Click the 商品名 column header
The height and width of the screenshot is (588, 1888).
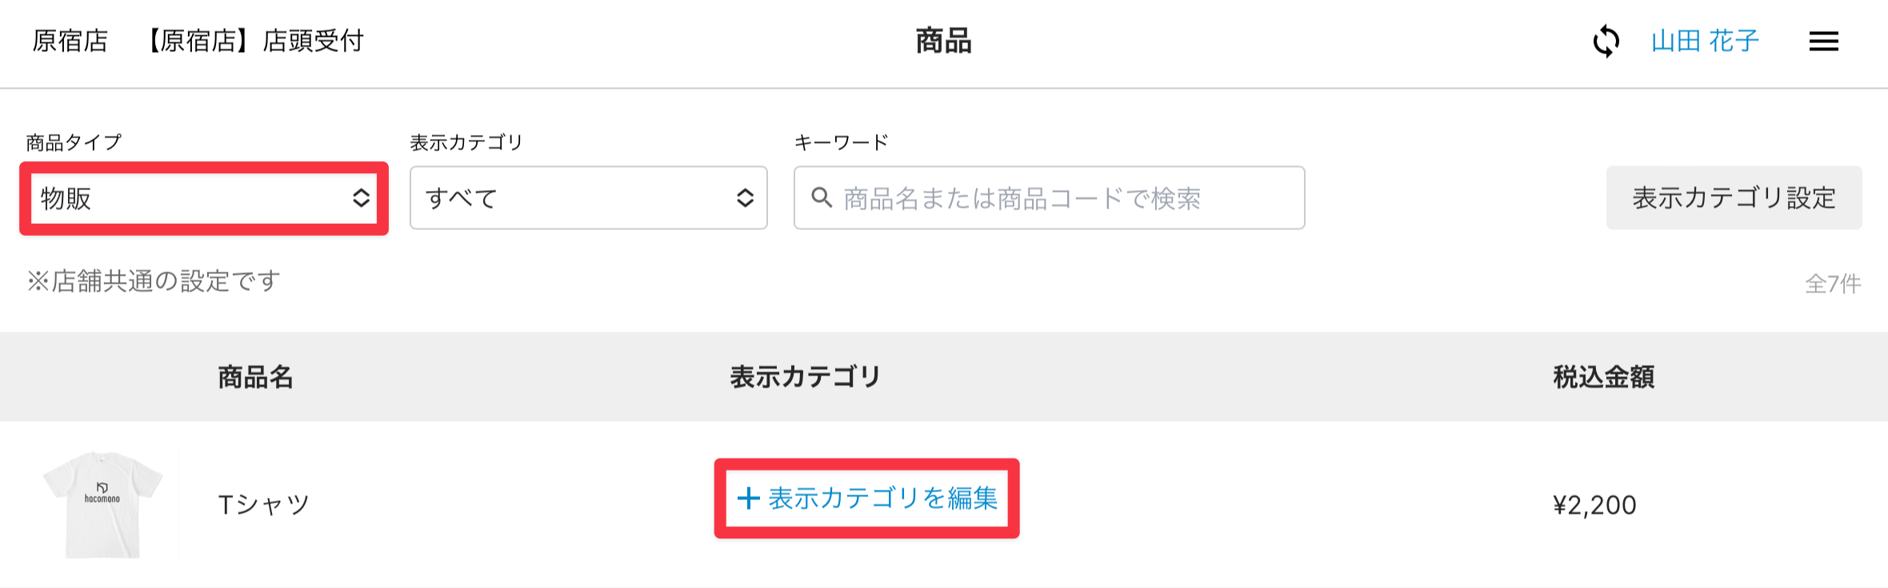click(x=255, y=376)
